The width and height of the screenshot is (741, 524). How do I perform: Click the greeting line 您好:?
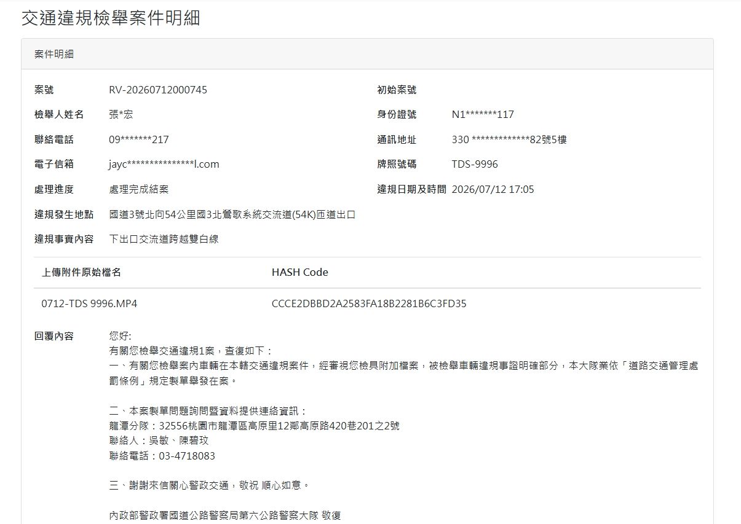120,336
